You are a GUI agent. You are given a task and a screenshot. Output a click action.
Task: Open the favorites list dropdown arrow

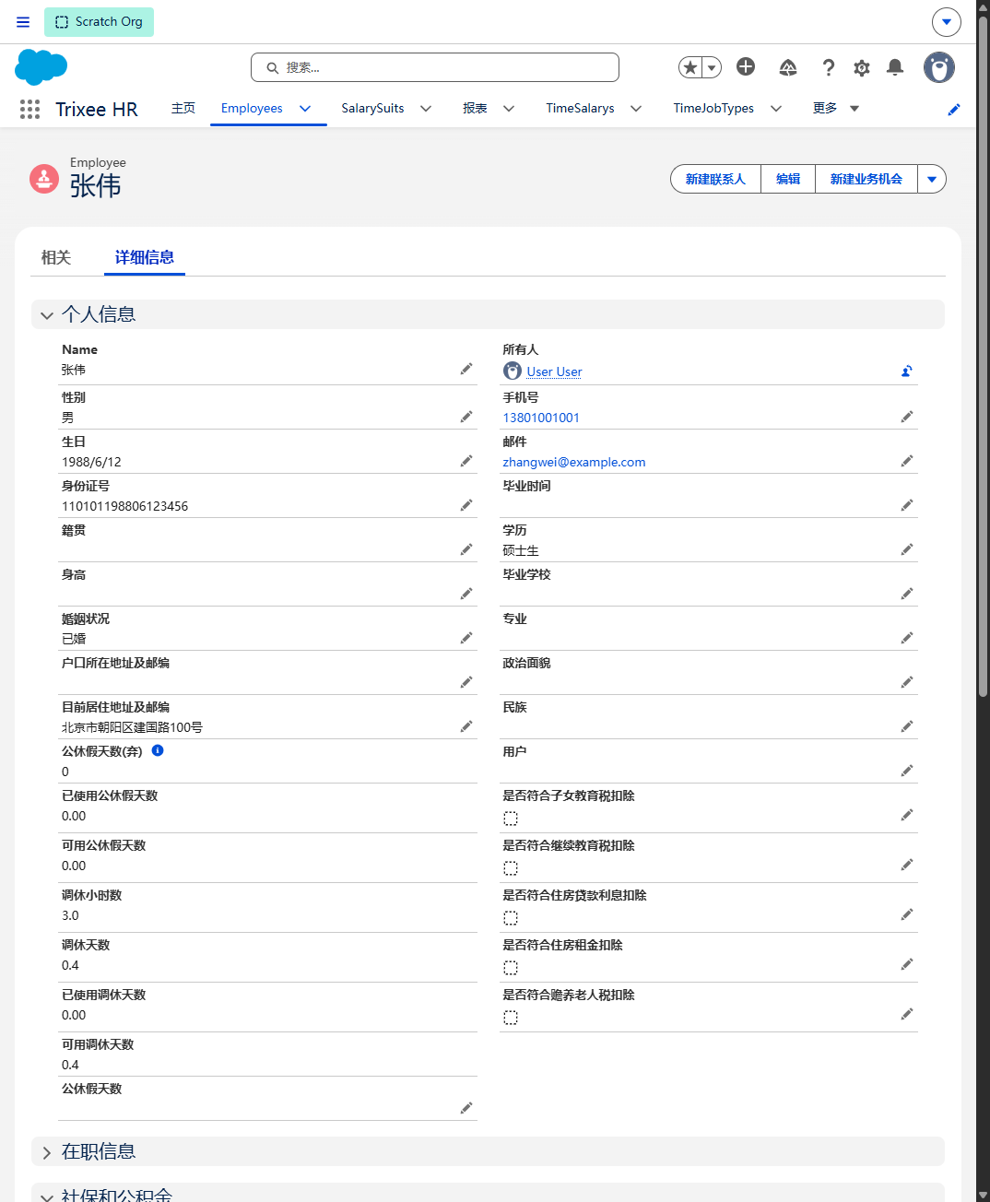click(x=712, y=67)
